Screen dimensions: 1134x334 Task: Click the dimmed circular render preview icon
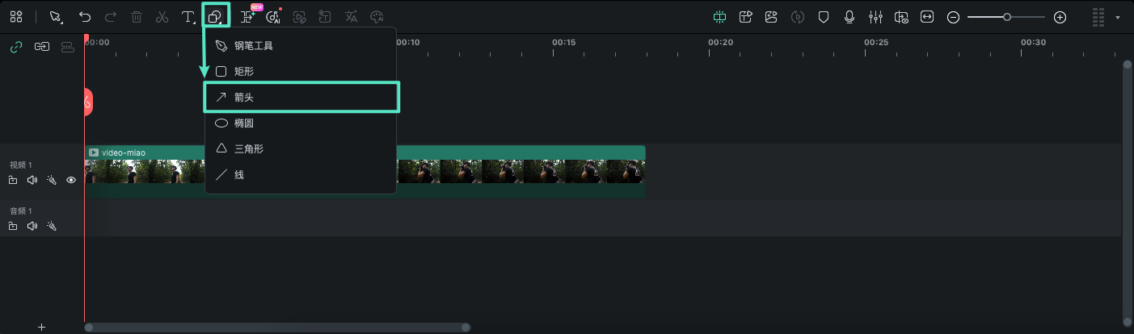[798, 16]
